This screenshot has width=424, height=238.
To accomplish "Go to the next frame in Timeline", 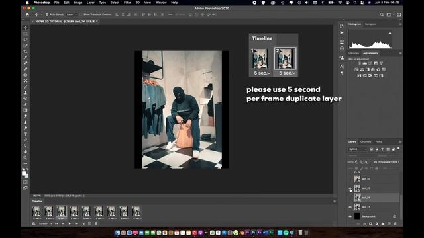I will pyautogui.click(x=76, y=223).
